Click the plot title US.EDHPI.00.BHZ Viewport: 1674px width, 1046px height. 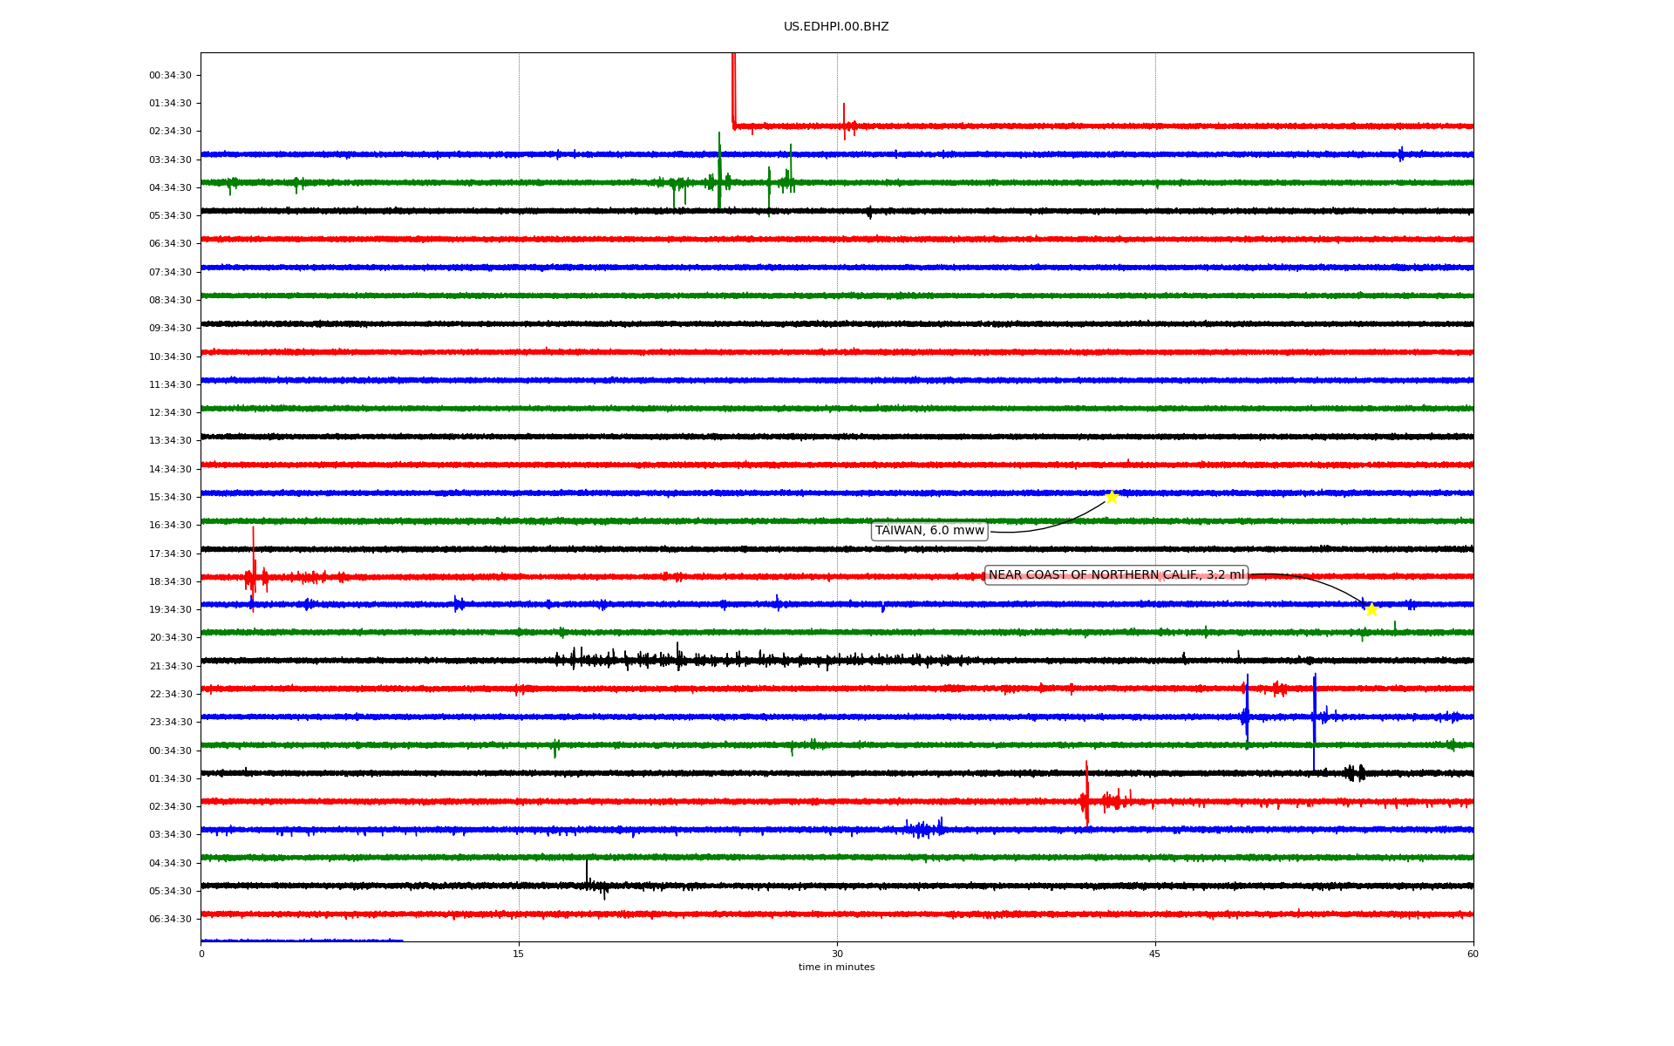click(x=836, y=27)
